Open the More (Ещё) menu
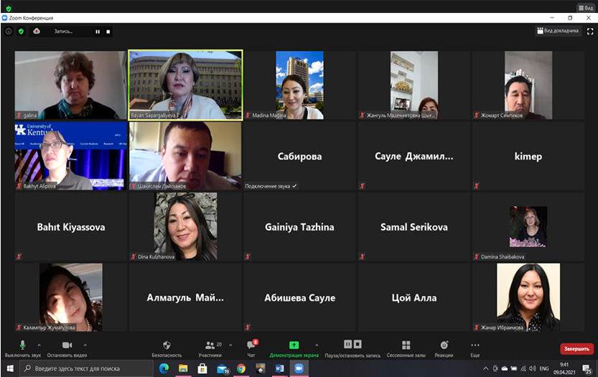Image resolution: width=598 pixels, height=377 pixels. (475, 345)
